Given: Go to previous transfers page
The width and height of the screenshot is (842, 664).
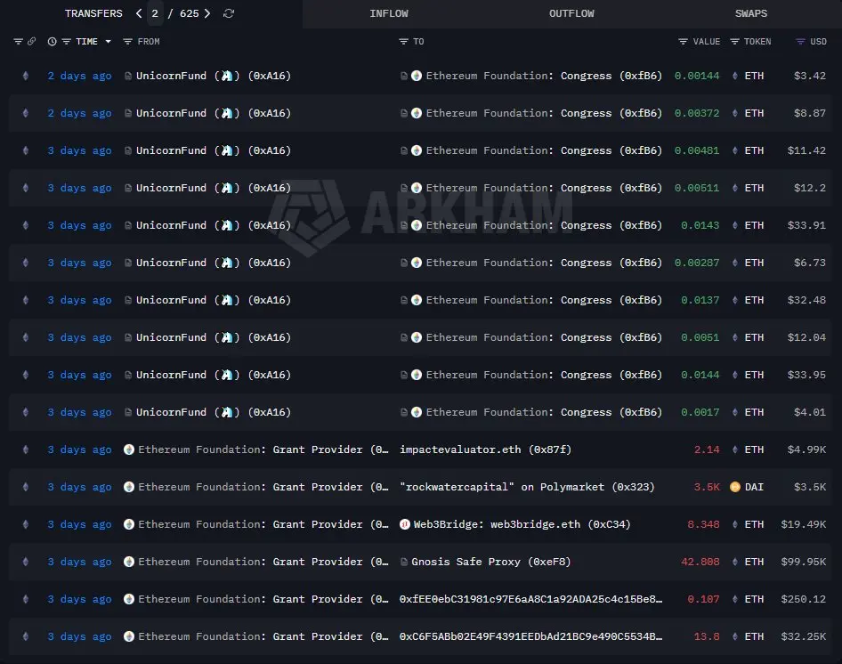Looking at the screenshot, I should [x=139, y=13].
